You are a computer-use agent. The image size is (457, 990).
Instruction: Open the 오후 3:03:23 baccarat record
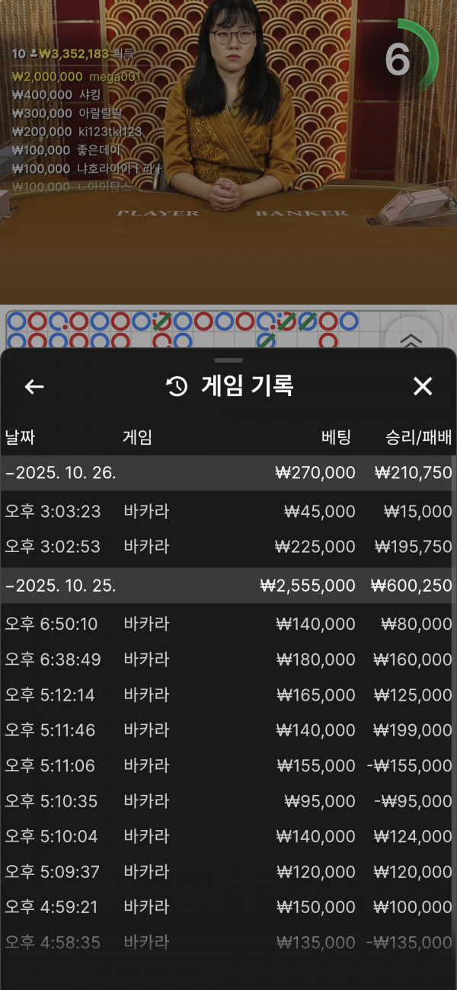pos(228,511)
